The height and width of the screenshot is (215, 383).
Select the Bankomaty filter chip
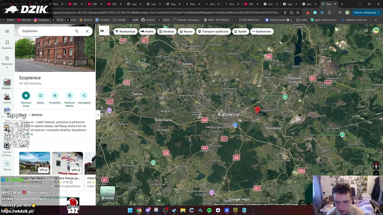pyautogui.click(x=262, y=31)
